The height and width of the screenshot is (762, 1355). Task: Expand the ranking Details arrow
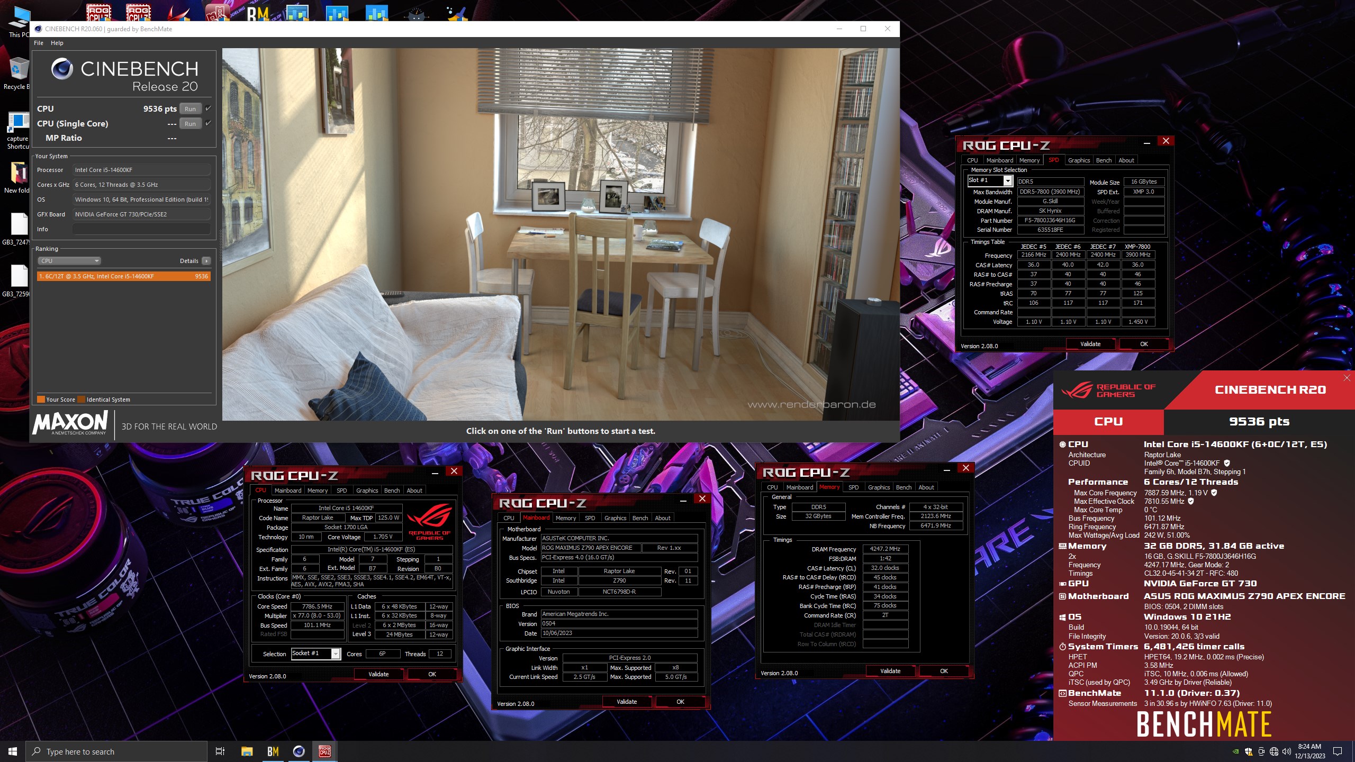click(206, 261)
